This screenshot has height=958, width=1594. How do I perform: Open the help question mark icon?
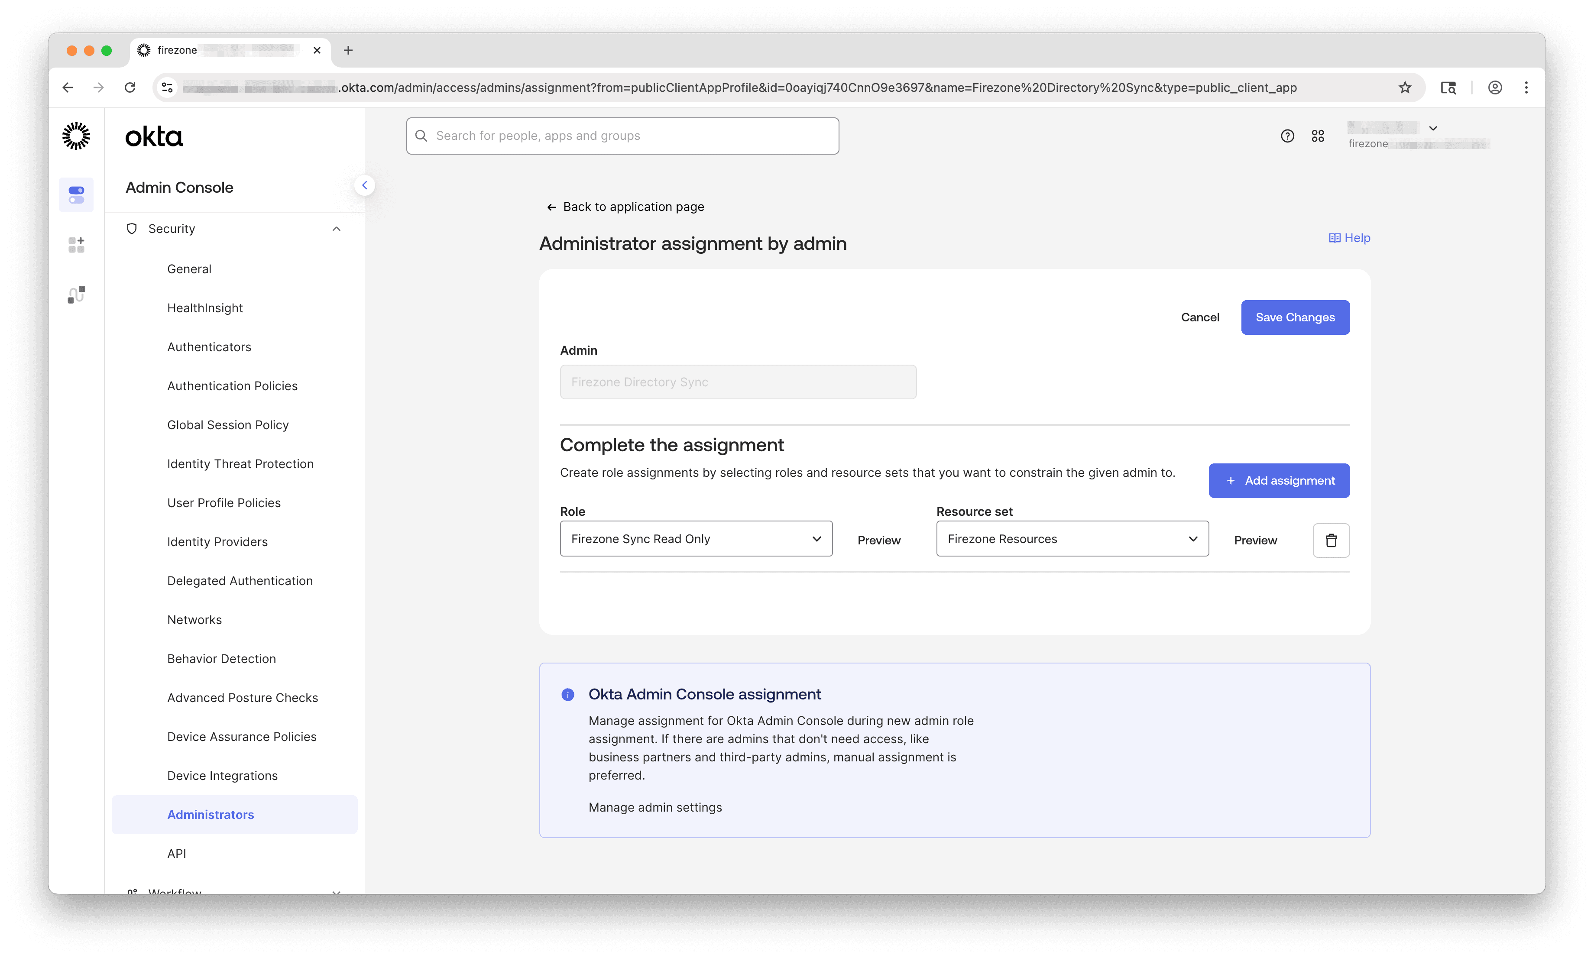pyautogui.click(x=1287, y=136)
